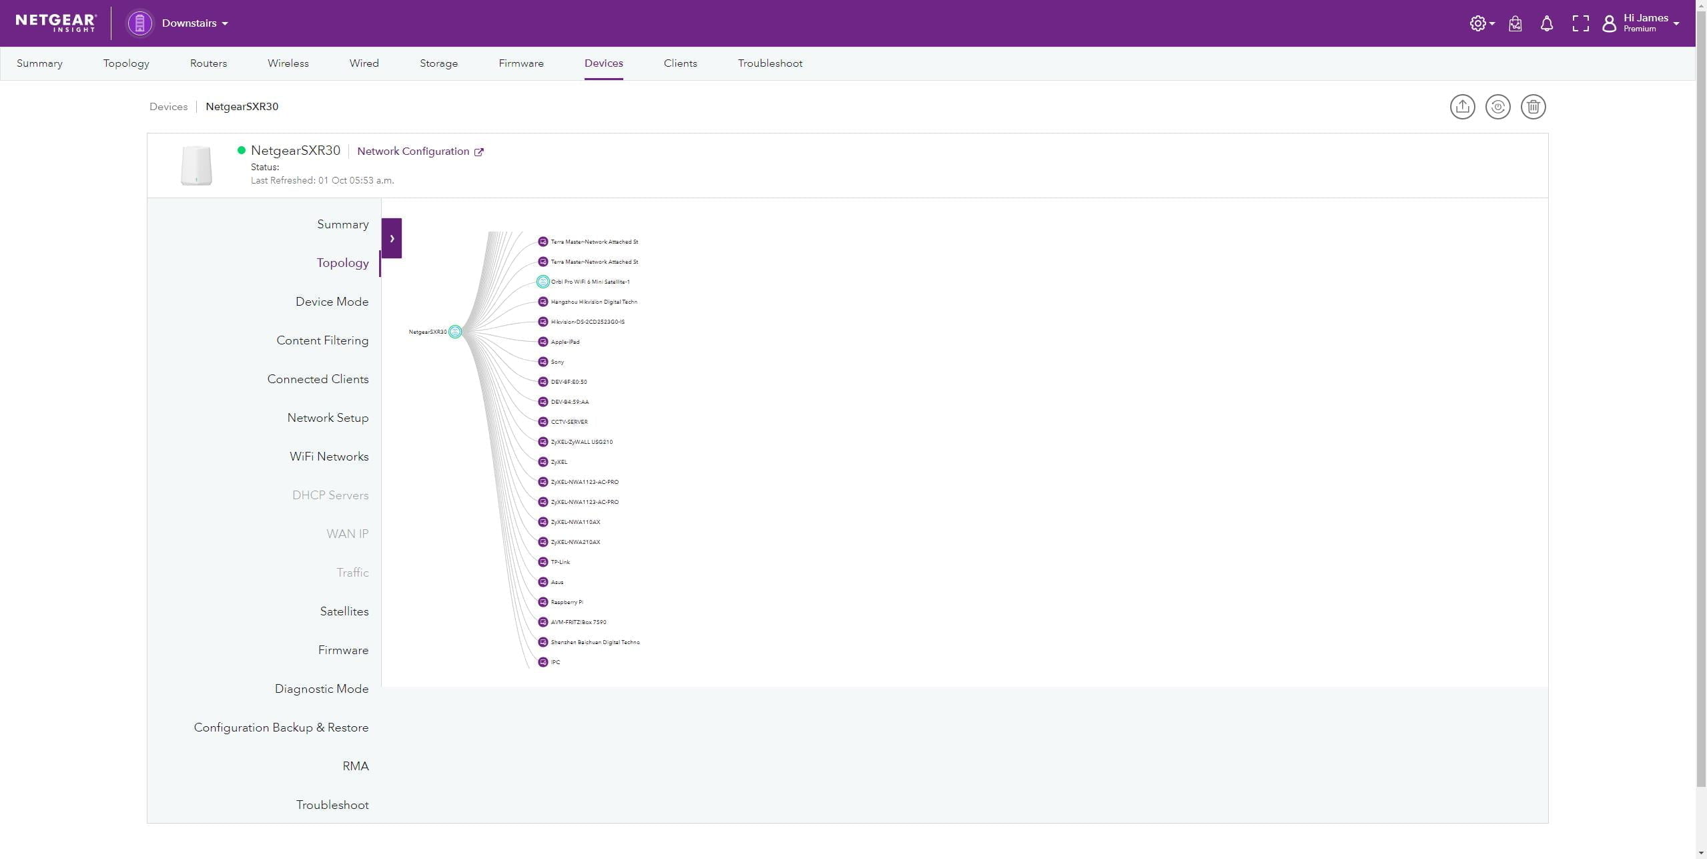Select the CCTV-SERVER topology node
1707x859 pixels.
click(x=543, y=422)
